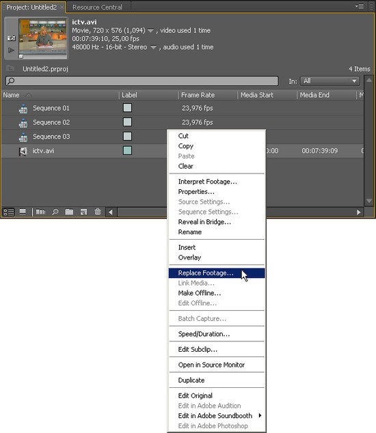Switch to Icon View button

pos(23,212)
